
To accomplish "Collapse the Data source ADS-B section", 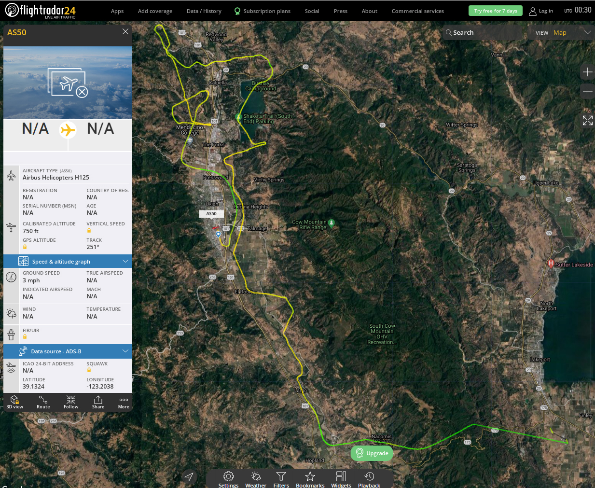I will (125, 351).
